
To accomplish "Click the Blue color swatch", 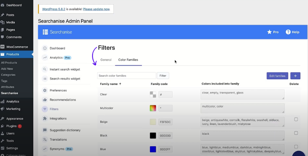I will point(153,149).
